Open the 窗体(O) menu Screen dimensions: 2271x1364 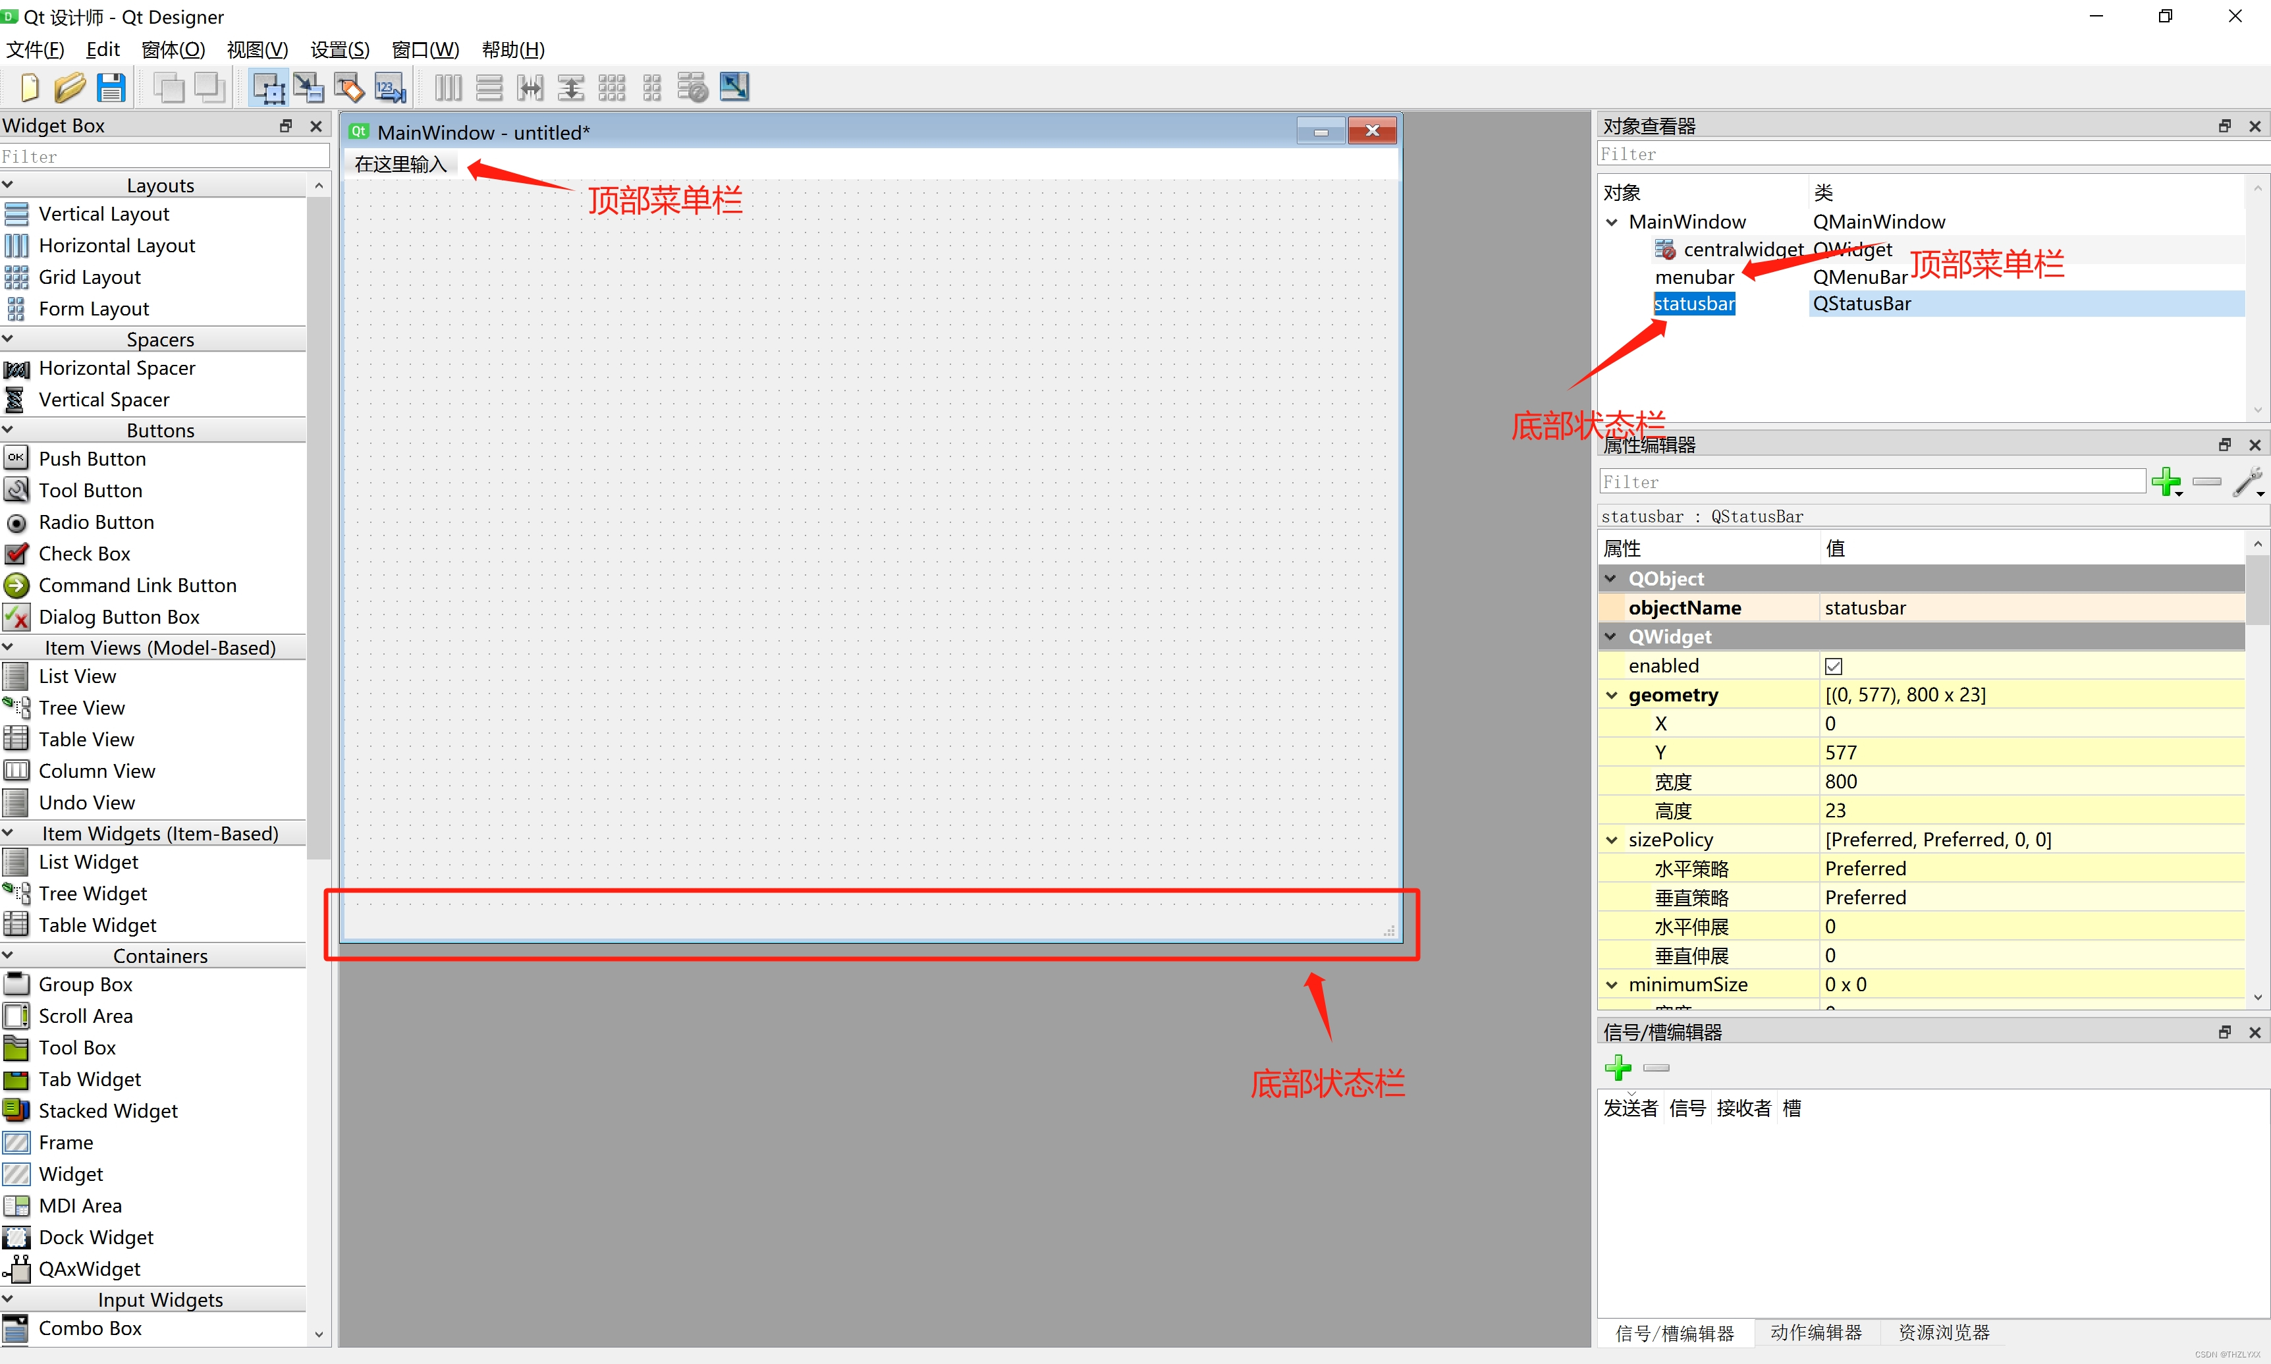click(173, 49)
